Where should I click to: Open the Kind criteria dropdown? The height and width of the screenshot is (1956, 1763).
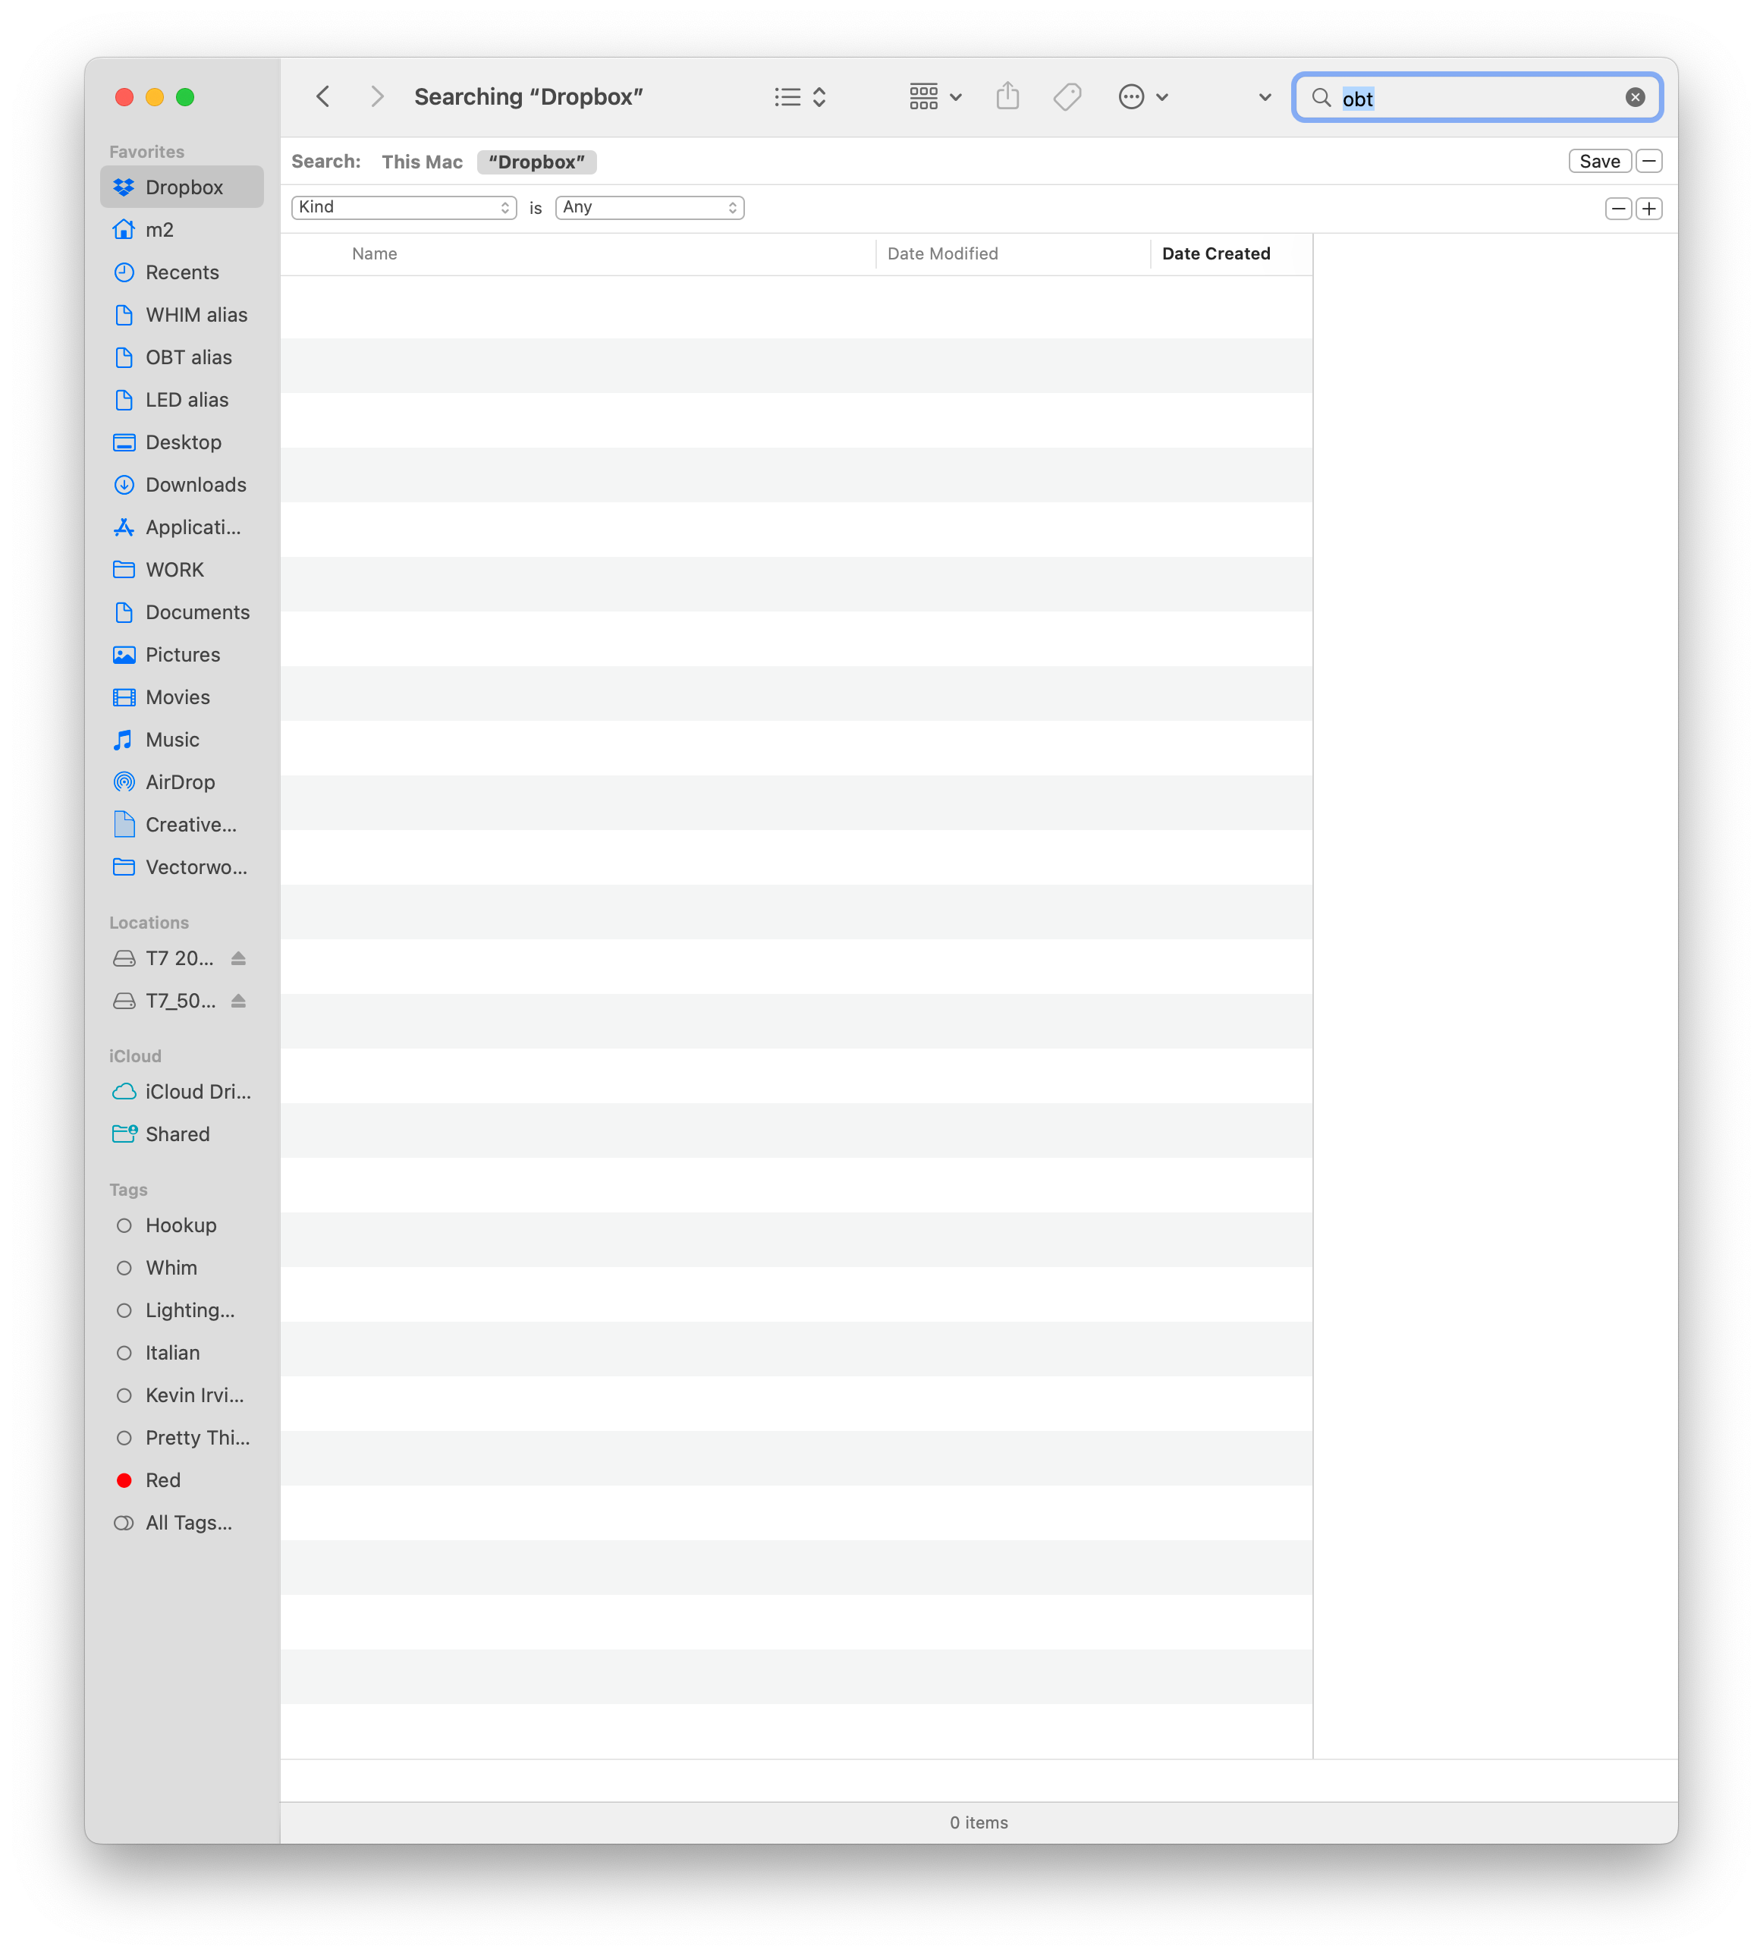(404, 207)
